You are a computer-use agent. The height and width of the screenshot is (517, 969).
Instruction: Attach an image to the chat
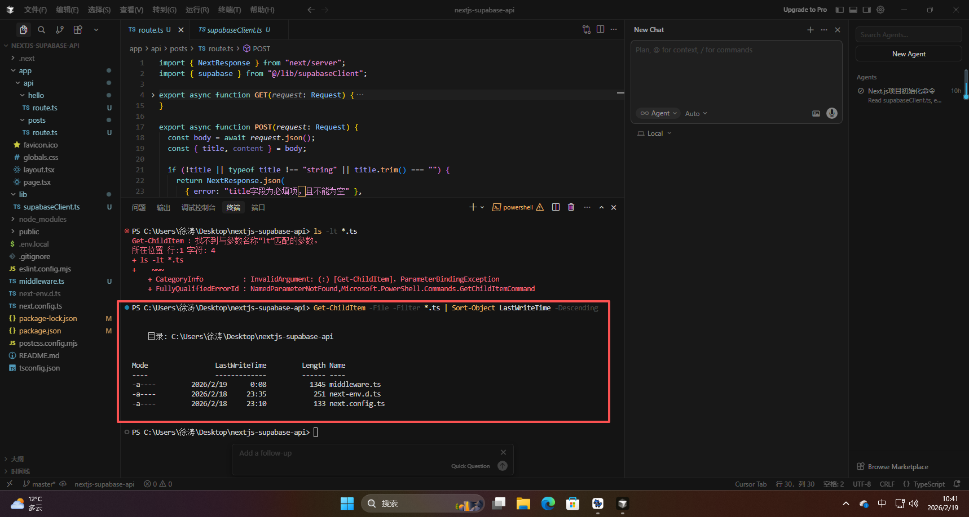pos(816,113)
